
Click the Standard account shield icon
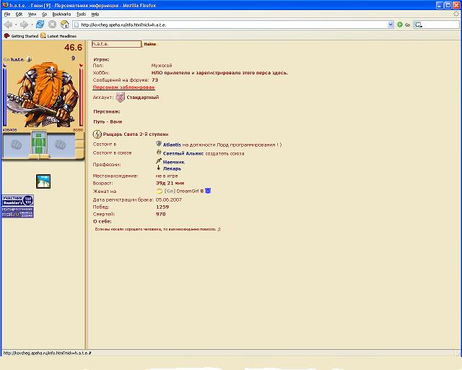coord(120,97)
